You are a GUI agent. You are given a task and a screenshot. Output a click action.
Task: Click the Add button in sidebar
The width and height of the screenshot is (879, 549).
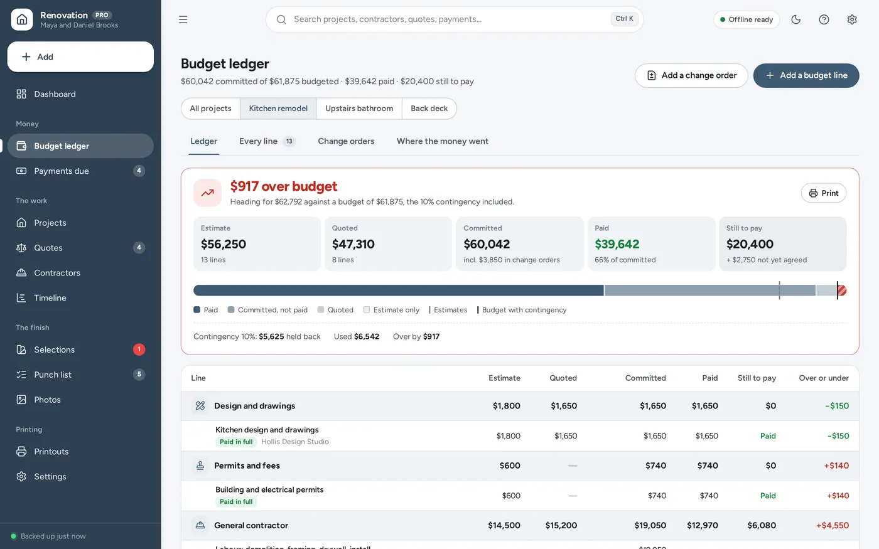click(x=80, y=56)
